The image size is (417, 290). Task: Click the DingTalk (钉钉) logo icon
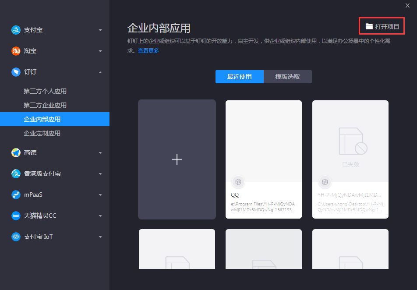click(x=16, y=72)
